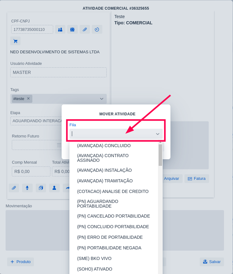Viewport: 233px width, 274px height.
Task: Open the shopping cart icon
Action: tap(15, 41)
